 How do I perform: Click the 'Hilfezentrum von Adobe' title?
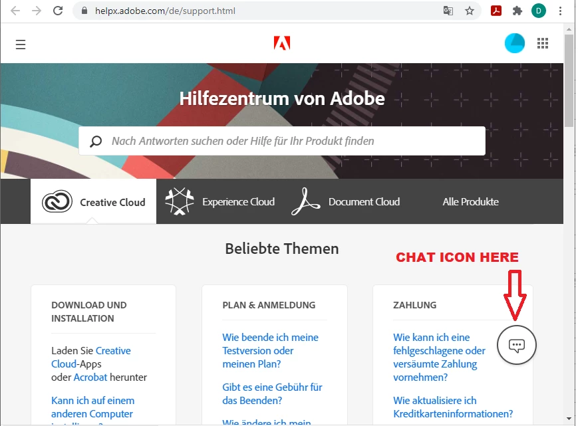(x=282, y=98)
